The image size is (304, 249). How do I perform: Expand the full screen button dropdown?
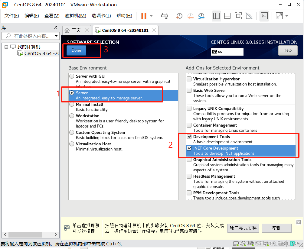[286, 16]
